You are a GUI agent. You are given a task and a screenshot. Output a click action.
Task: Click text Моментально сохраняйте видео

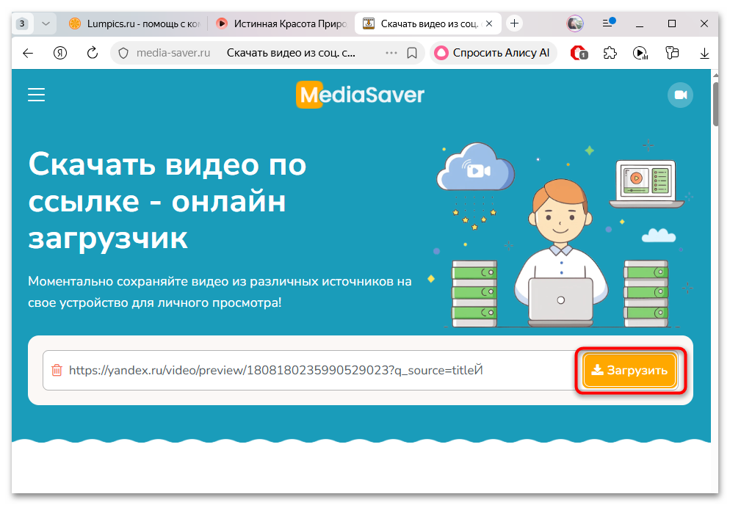pos(220,292)
